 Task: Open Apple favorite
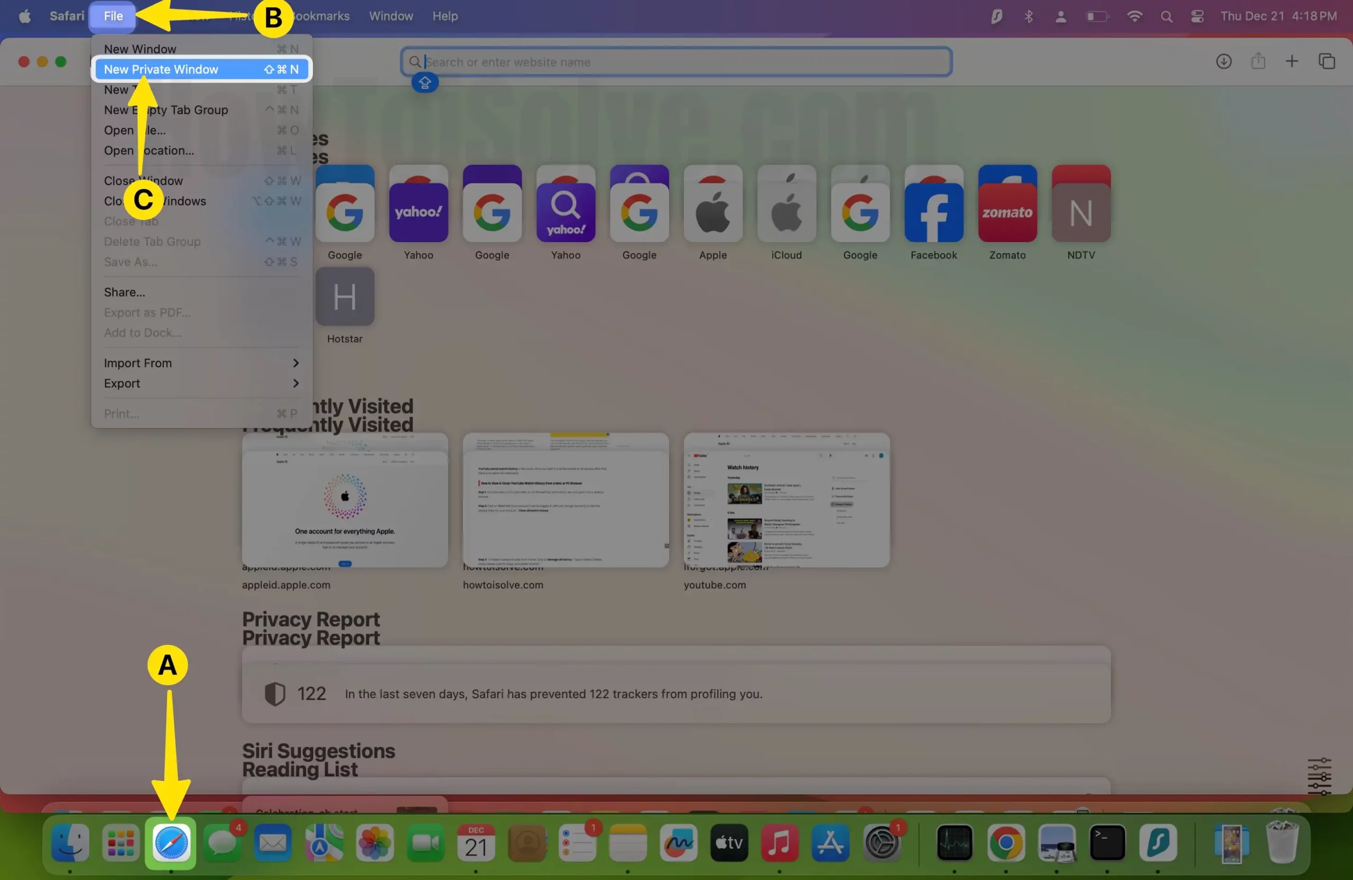(x=713, y=213)
